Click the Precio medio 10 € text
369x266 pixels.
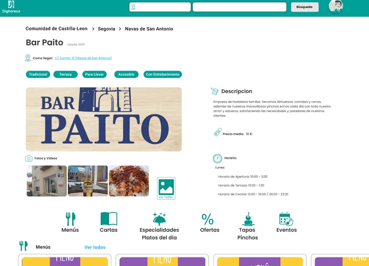tap(237, 134)
